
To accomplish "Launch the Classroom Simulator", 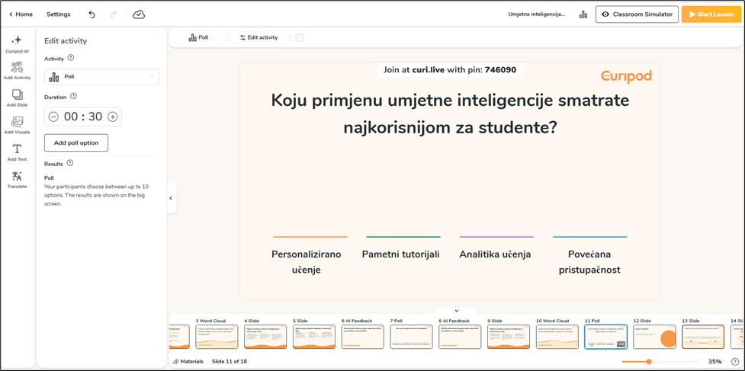I will pyautogui.click(x=637, y=14).
